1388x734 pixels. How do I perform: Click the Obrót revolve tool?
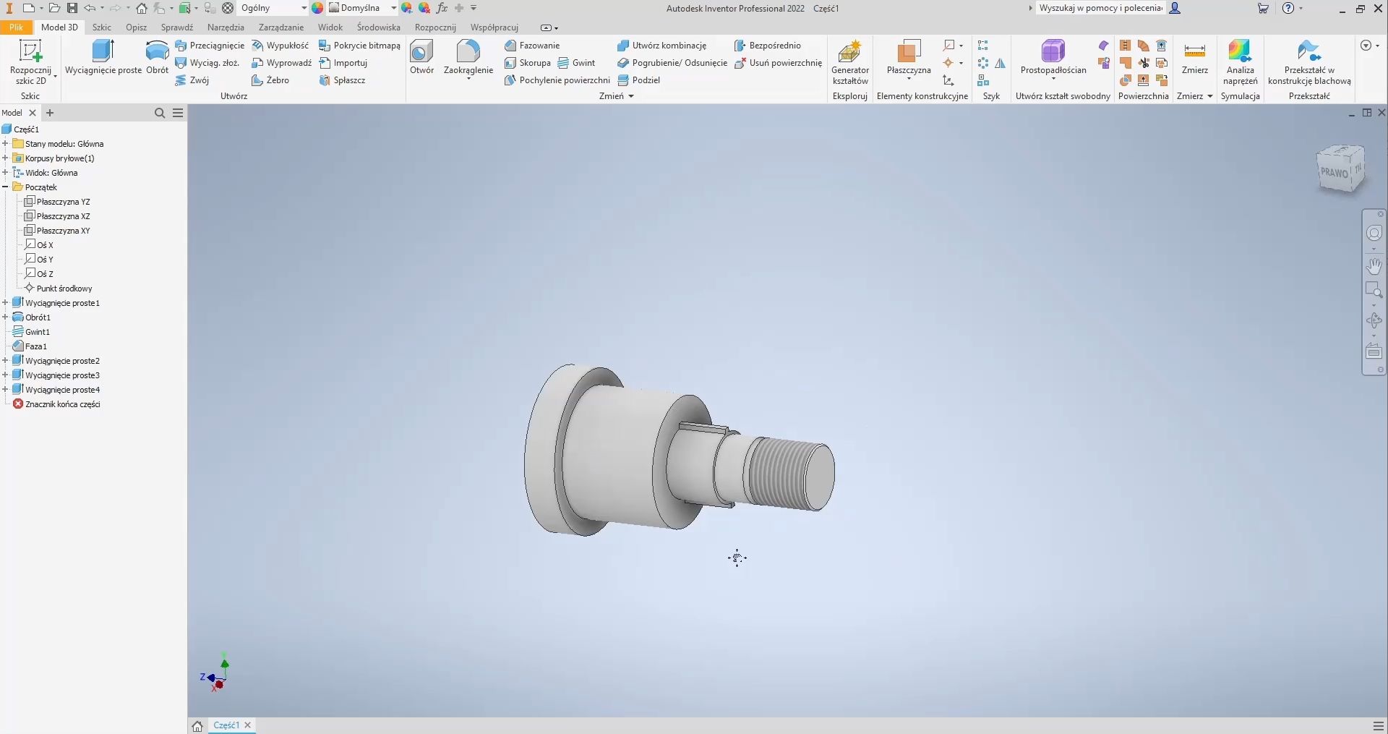click(157, 58)
